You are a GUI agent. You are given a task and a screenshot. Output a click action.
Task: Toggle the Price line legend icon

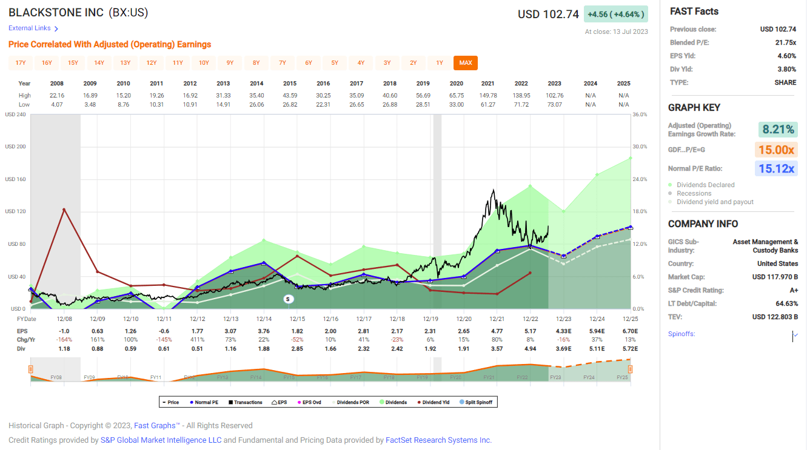click(165, 402)
